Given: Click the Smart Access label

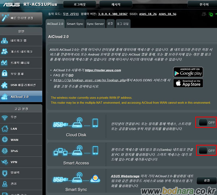Looking at the screenshot, I should (x=76, y=163).
